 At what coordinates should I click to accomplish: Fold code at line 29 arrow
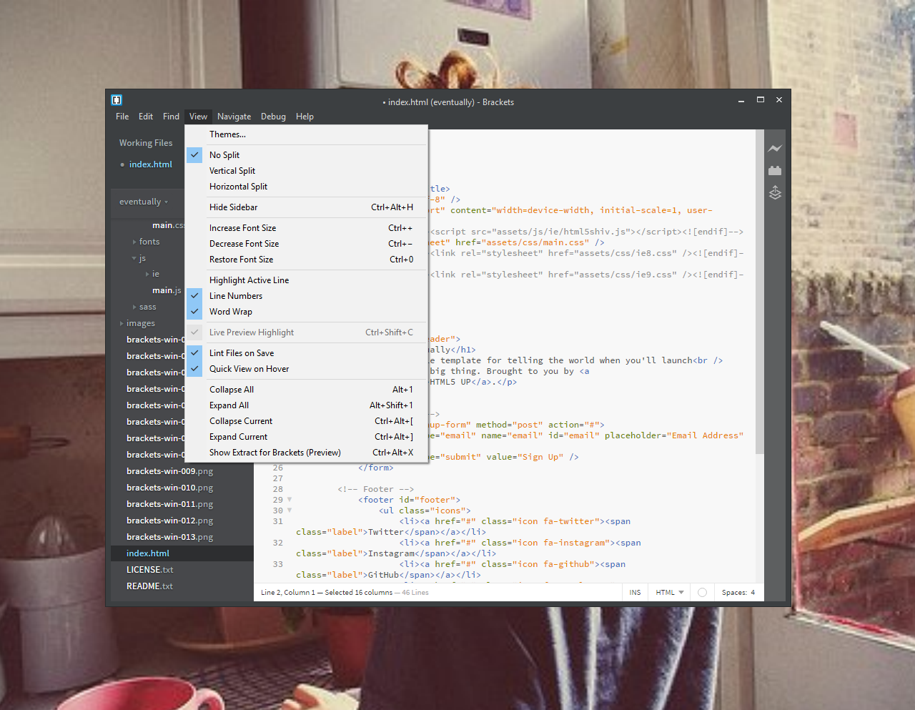290,500
